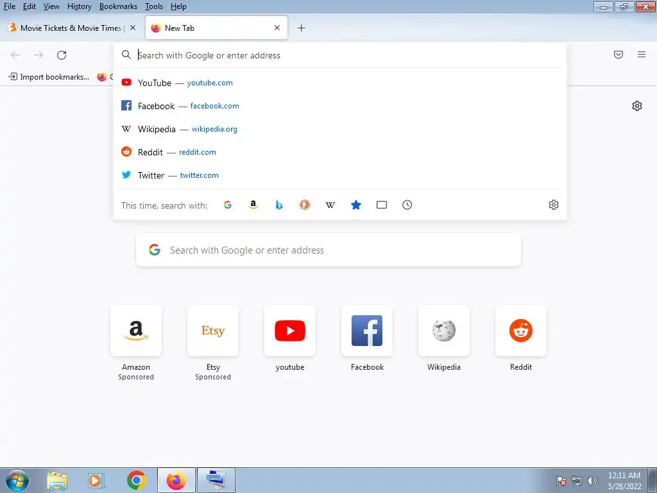The height and width of the screenshot is (493, 657).
Task: Focus the page's Google search box
Action: point(328,250)
